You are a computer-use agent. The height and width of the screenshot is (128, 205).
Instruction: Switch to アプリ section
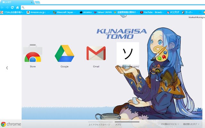(x=118, y=124)
